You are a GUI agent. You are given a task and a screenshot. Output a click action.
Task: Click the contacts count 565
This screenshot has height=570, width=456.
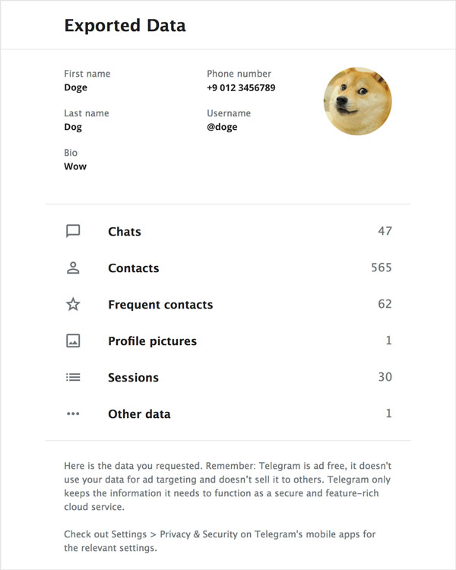click(381, 268)
